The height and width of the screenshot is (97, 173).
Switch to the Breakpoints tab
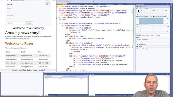[x=98, y=95]
